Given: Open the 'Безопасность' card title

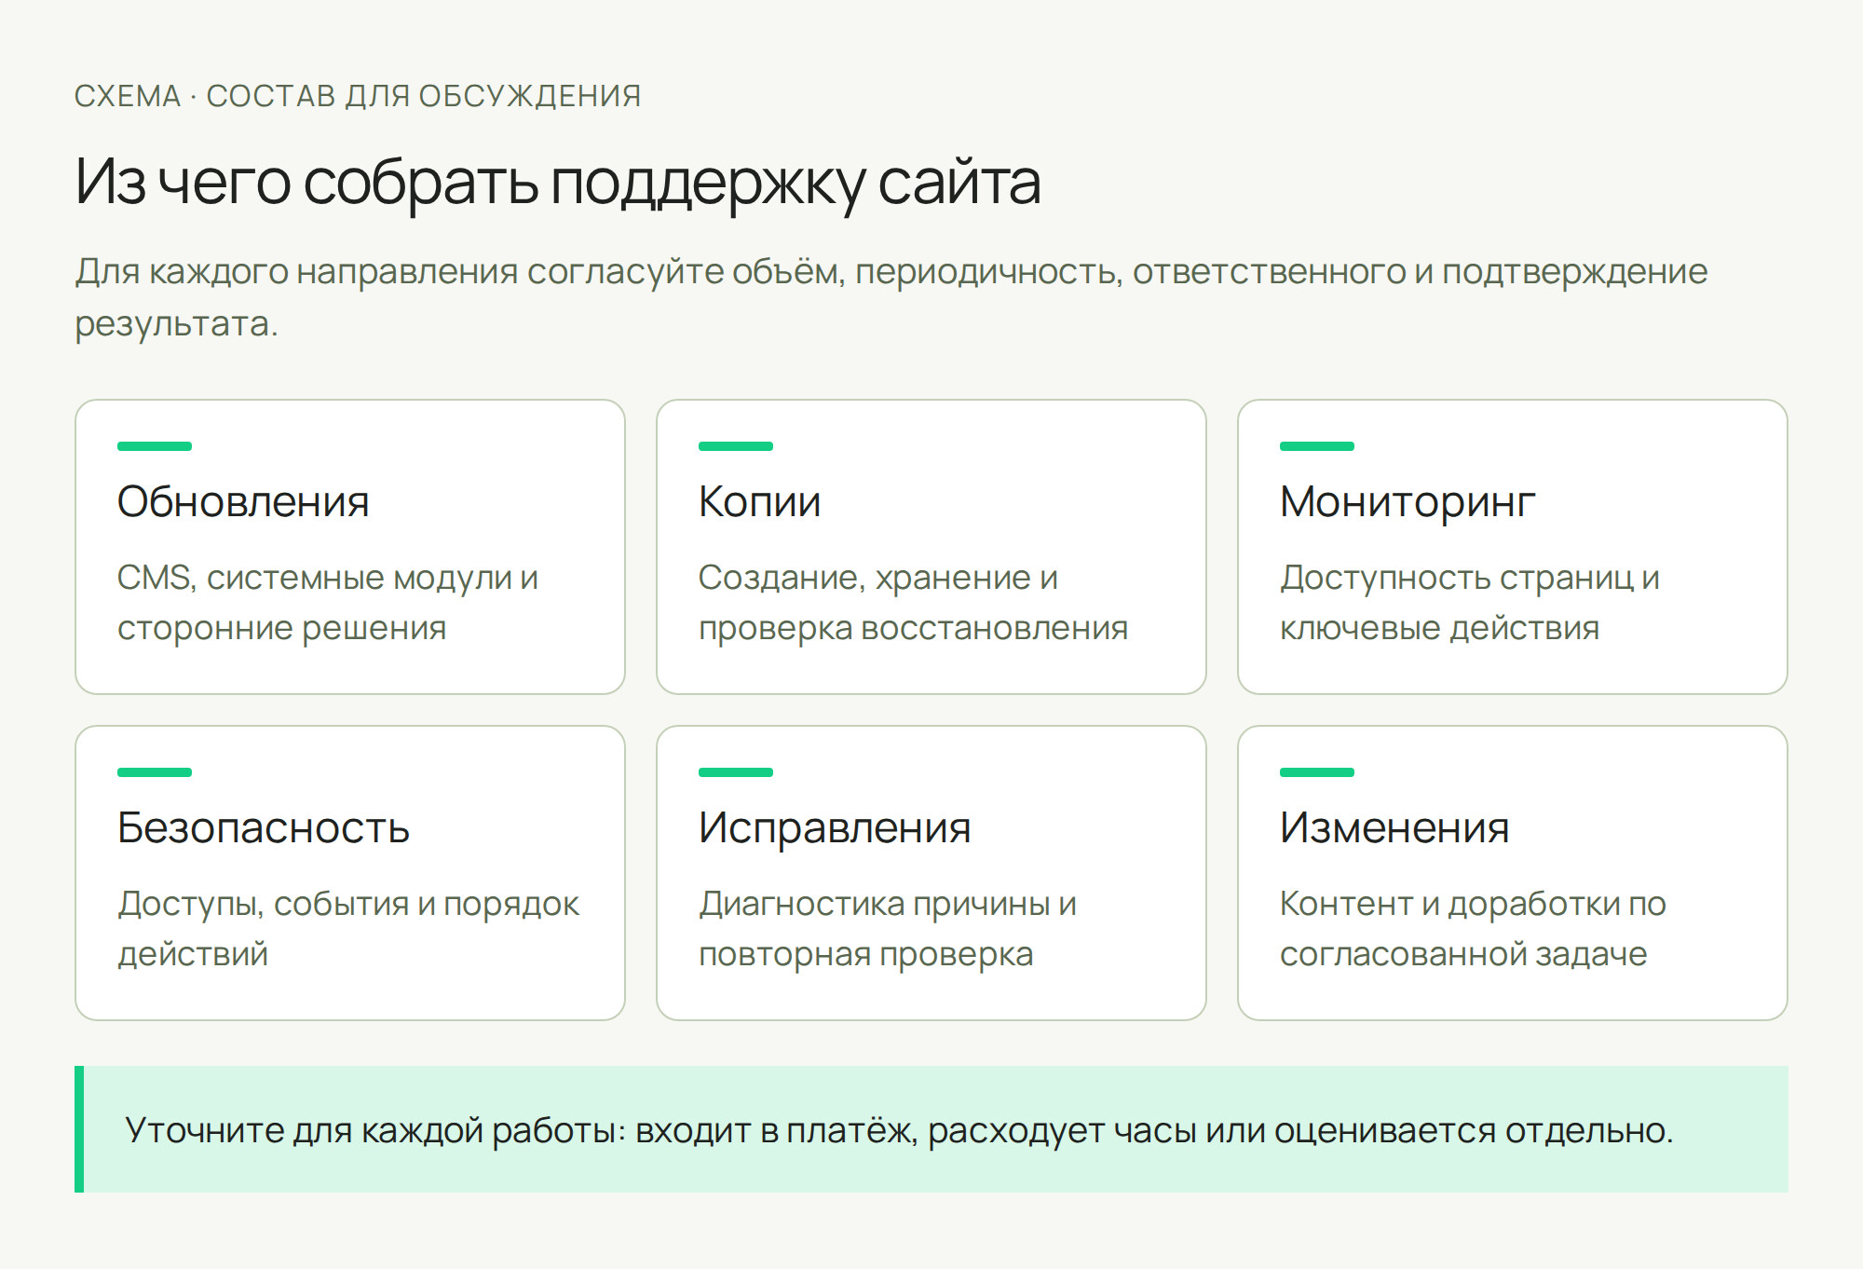Looking at the screenshot, I should (264, 828).
